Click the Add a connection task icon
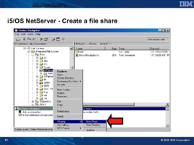Viewport: 194px width, 145px height. click(x=20, y=112)
